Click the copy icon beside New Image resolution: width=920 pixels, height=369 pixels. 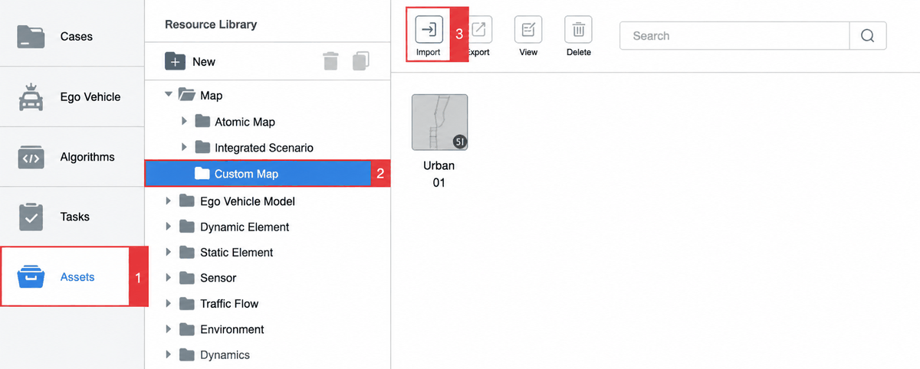361,61
